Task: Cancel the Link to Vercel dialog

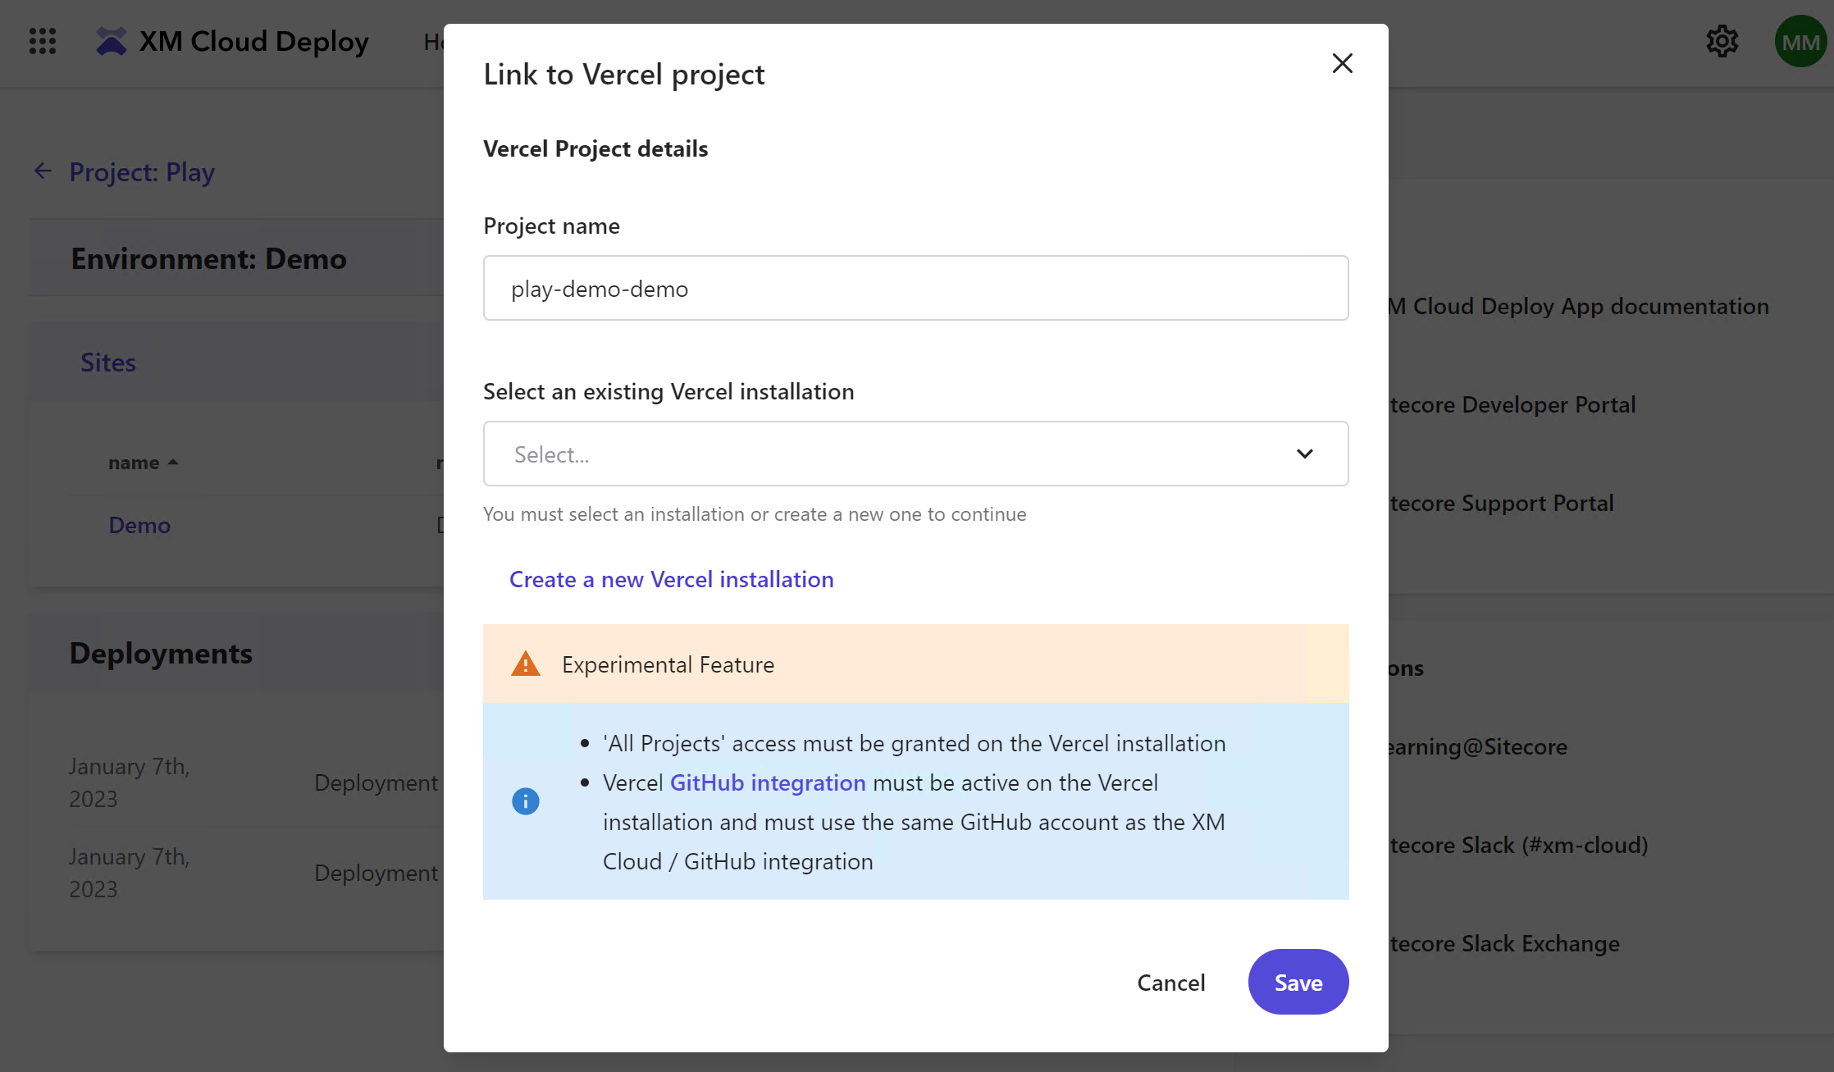Action: [1171, 982]
